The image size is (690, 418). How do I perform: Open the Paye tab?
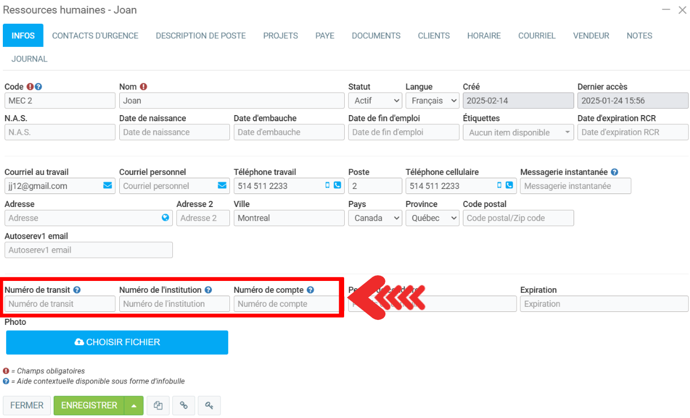coord(324,36)
